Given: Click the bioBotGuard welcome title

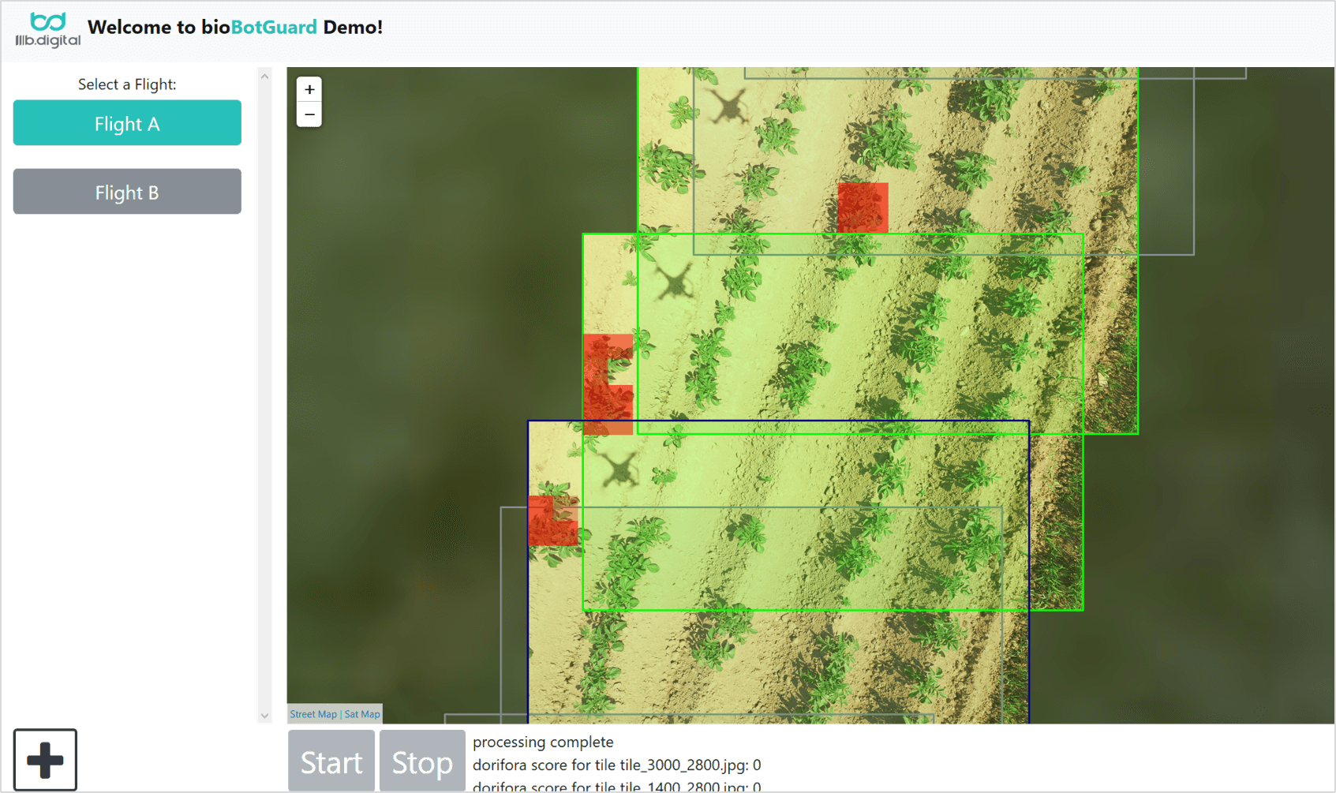Looking at the screenshot, I should pos(235,28).
